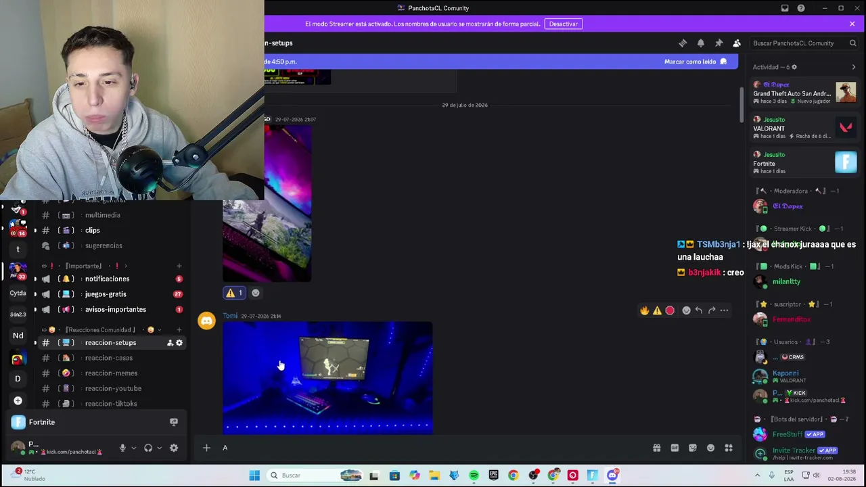
Task: Deafen with the headphones button
Action: pos(148,448)
